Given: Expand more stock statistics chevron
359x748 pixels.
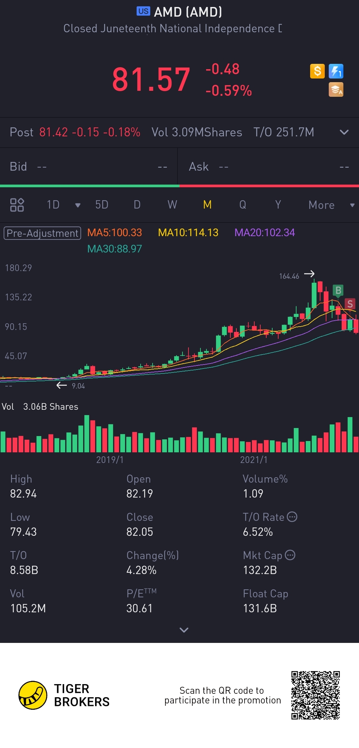Looking at the screenshot, I should [184, 630].
